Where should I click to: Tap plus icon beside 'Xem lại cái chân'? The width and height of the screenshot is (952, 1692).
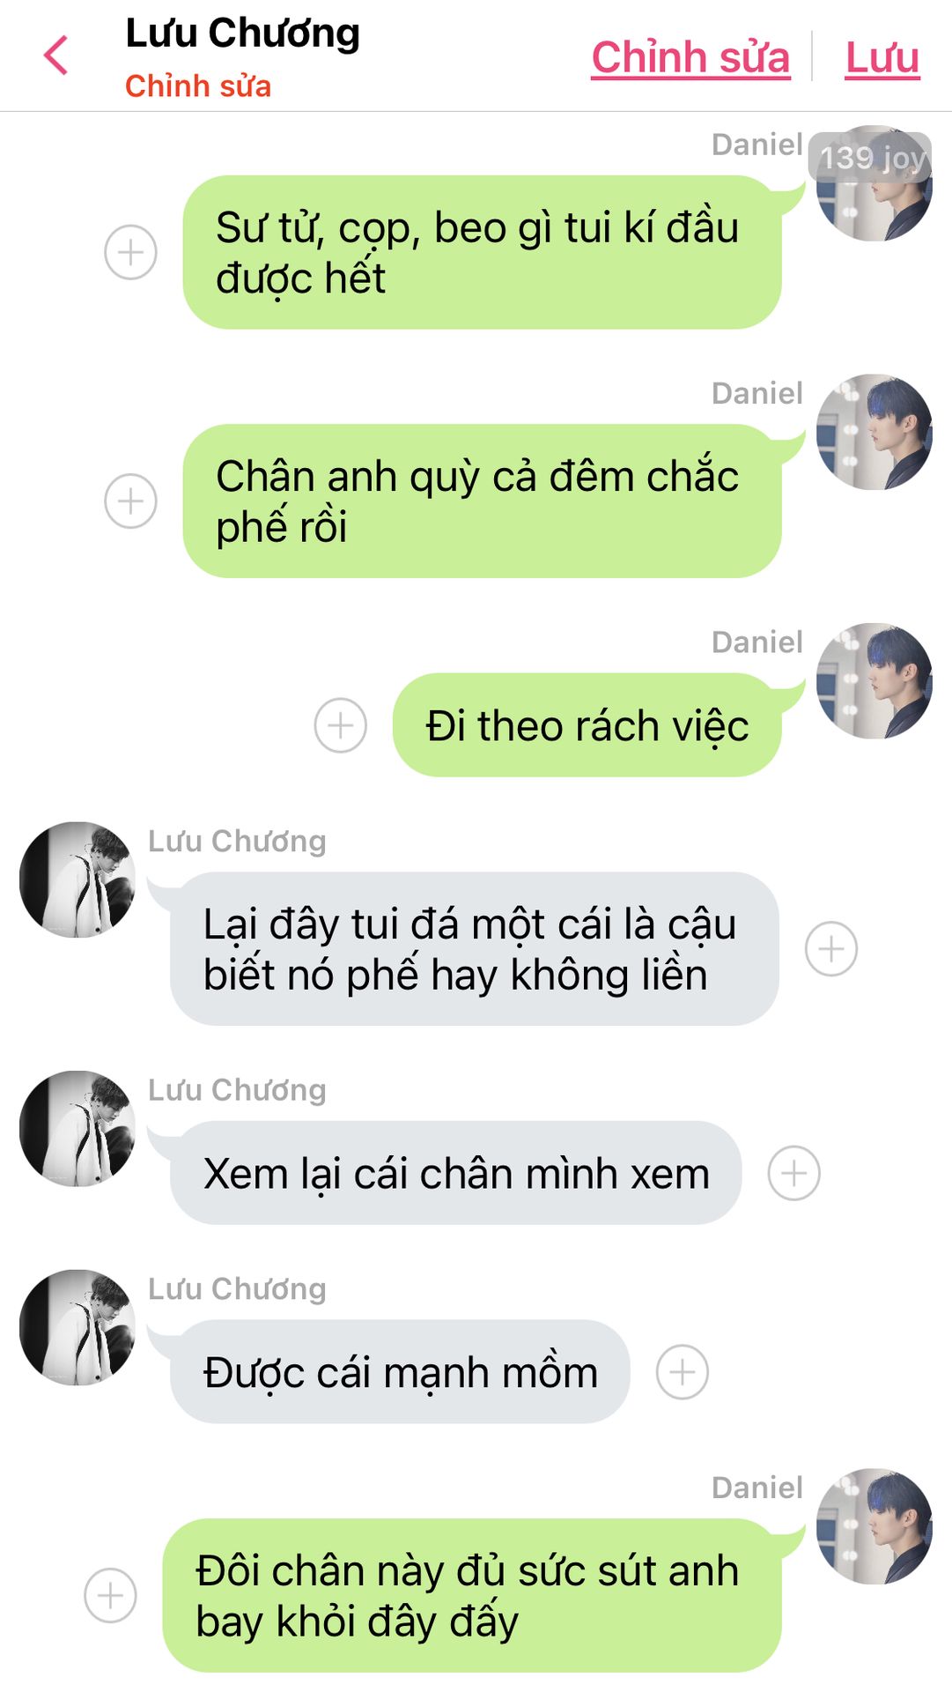[x=794, y=1173]
